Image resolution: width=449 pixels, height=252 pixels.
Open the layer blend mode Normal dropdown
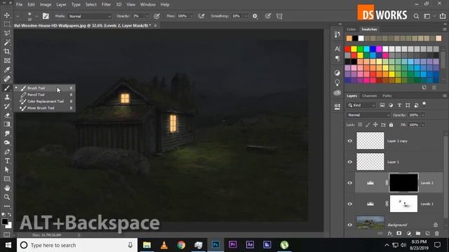click(368, 115)
